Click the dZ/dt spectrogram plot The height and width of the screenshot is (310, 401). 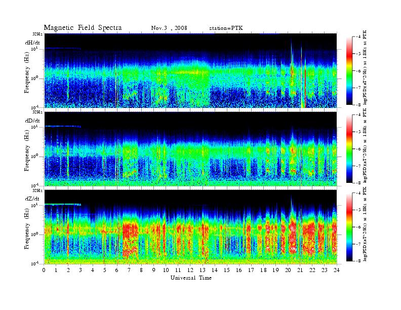coord(191,227)
